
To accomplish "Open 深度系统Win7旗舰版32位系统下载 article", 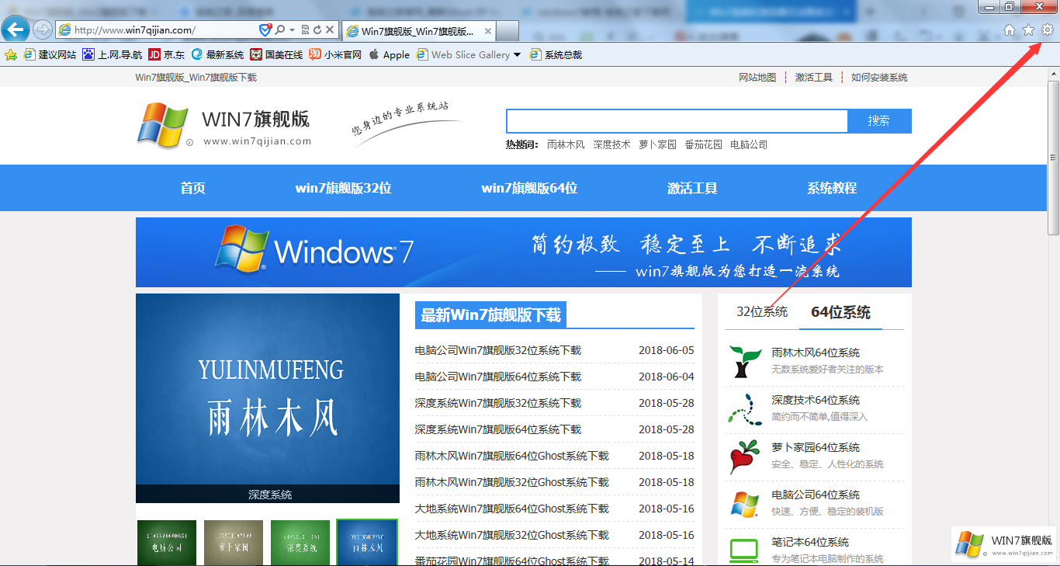I will click(x=498, y=403).
